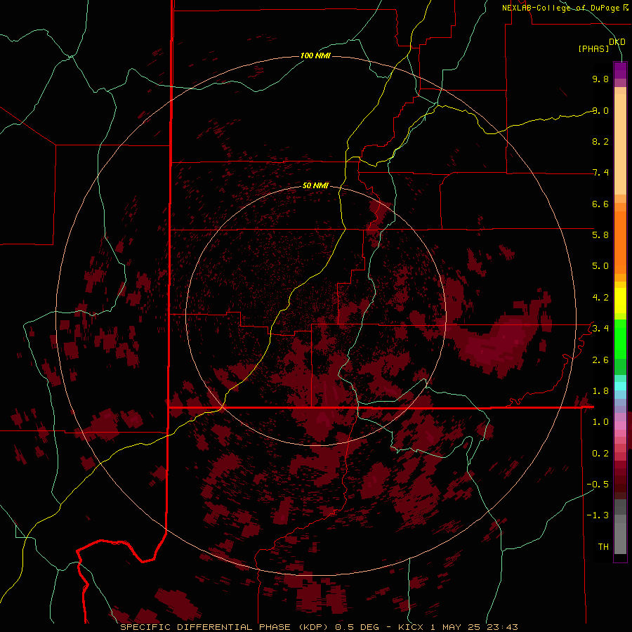Click the (KDP) abbreviation in the caption

tap(312, 627)
